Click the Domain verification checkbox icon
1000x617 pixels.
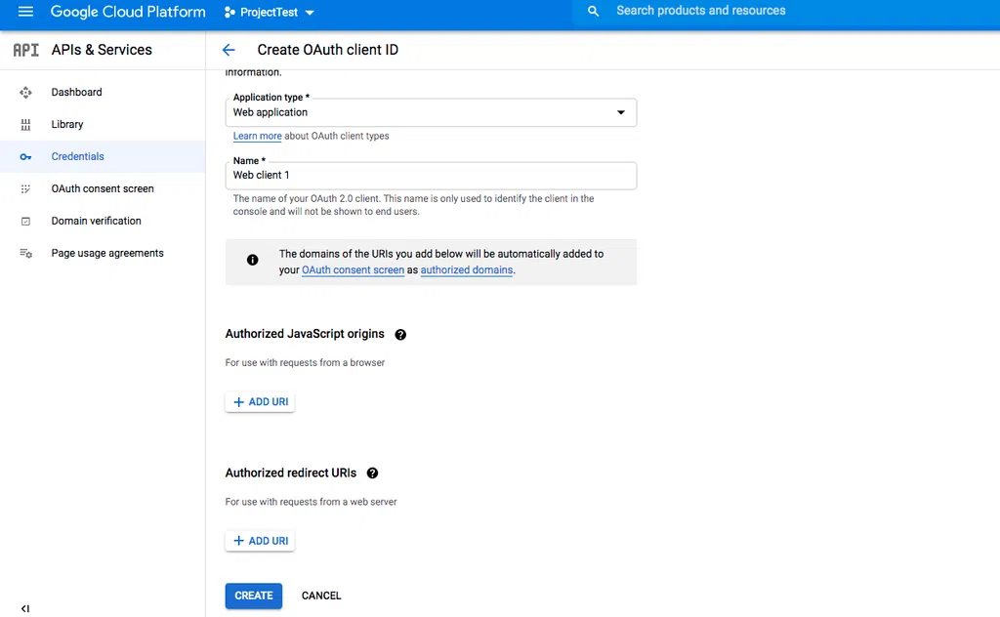(x=25, y=222)
